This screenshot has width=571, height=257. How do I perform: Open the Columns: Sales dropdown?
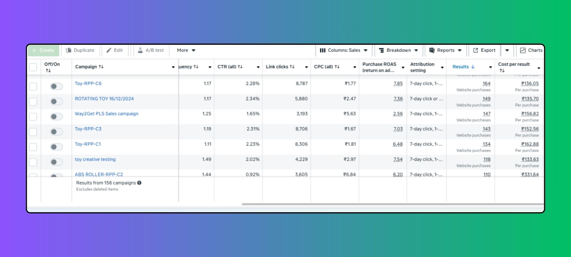[343, 50]
